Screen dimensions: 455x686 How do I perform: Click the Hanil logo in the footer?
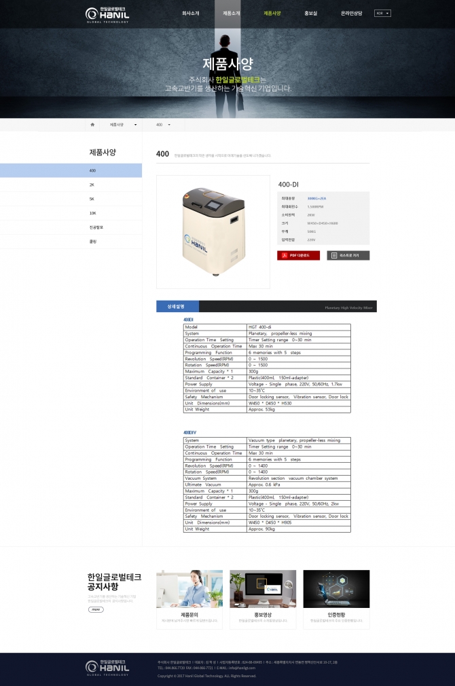coord(107,668)
